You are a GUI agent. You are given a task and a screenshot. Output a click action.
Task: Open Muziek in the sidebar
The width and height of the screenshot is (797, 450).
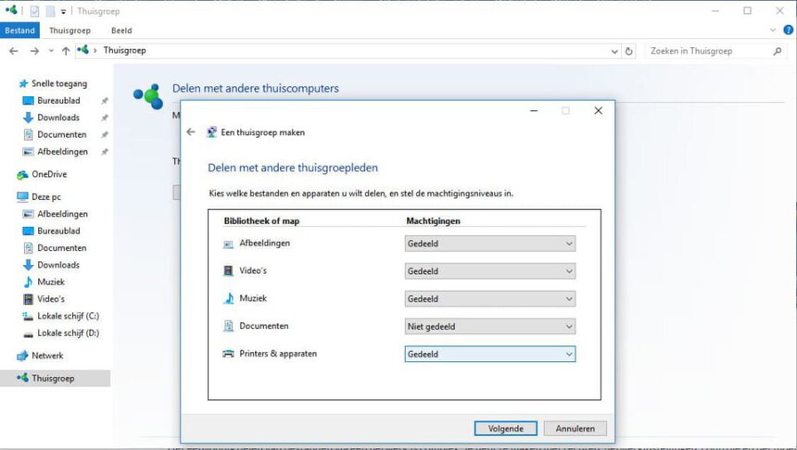tap(51, 281)
